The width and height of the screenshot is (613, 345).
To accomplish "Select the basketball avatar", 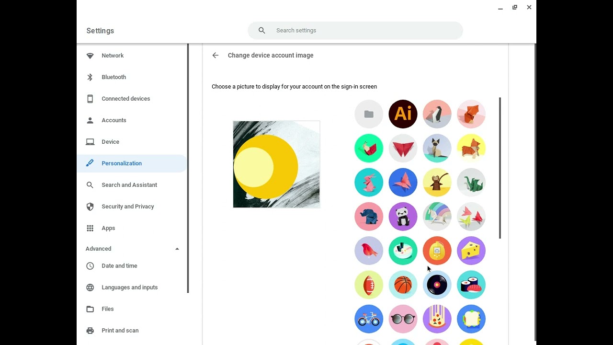I will 403,285.
